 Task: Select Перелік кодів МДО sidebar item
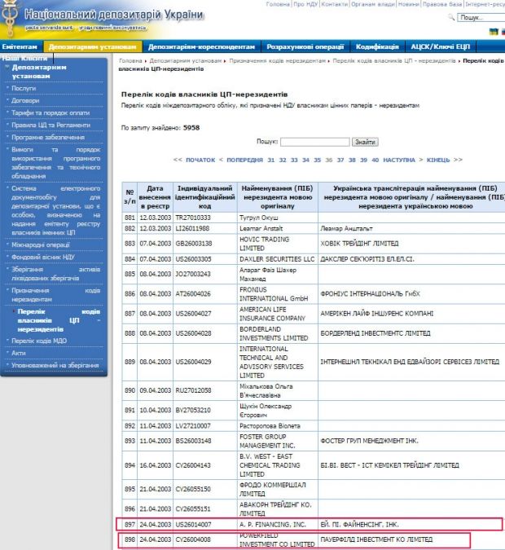(37, 340)
